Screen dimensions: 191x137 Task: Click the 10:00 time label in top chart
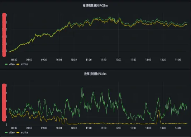(x=59, y=60)
